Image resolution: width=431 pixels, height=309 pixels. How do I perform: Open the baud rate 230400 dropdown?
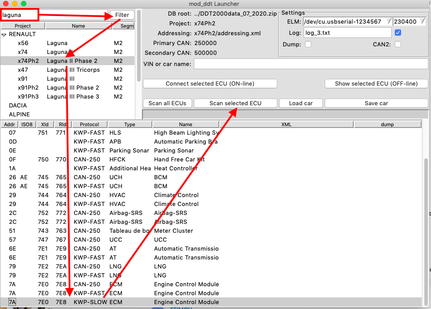423,21
